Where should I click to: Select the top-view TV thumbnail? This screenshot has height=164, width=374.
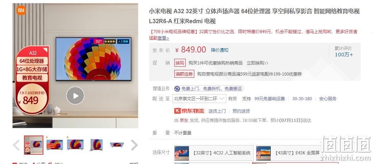[117, 144]
